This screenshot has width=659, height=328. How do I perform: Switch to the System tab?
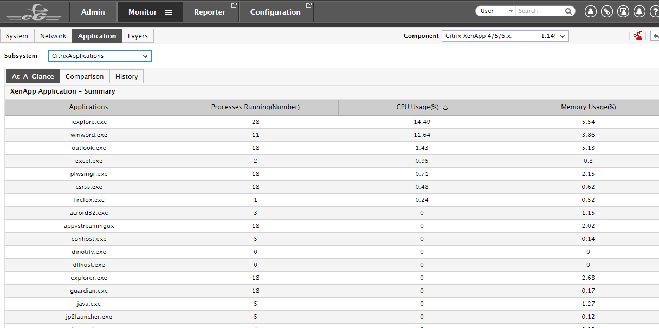click(x=17, y=36)
